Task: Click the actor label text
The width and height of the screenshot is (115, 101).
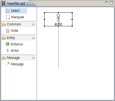Action: click(x=58, y=24)
